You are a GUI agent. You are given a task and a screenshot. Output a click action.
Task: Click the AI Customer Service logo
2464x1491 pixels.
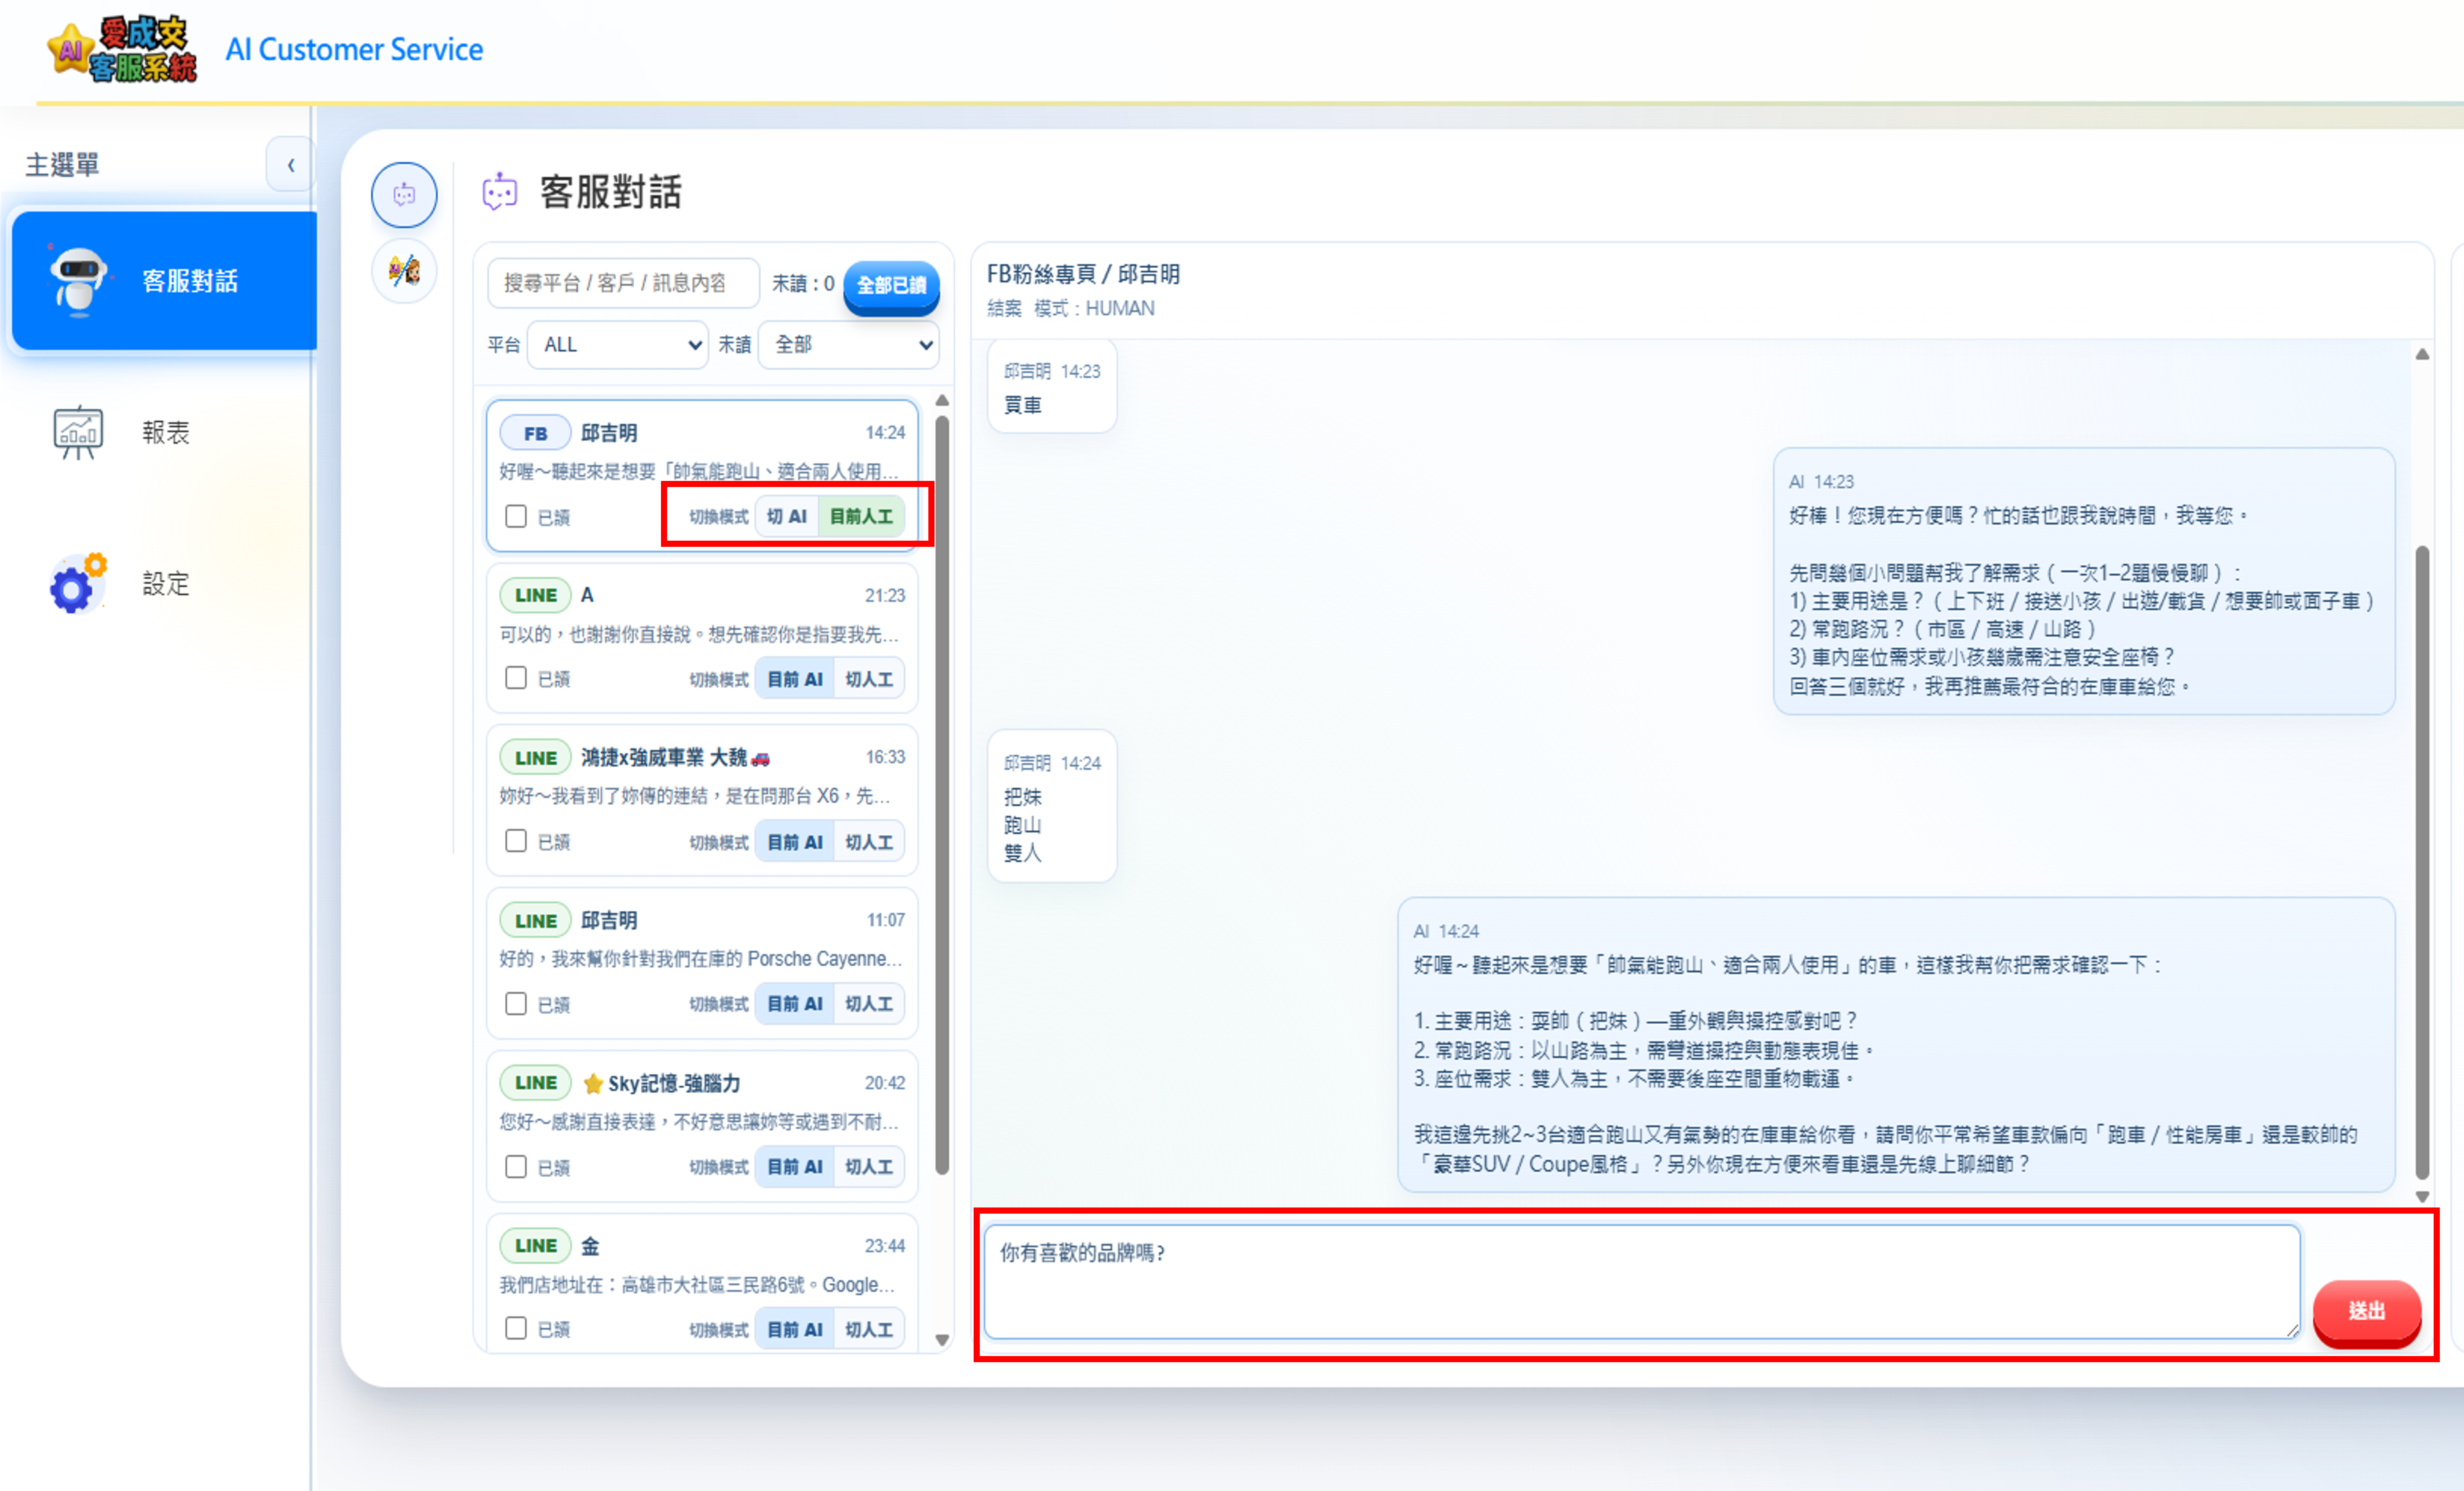(x=122, y=49)
